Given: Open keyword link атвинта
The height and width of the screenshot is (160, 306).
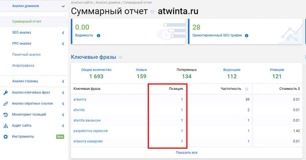Looking at the screenshot, I should (x=80, y=99).
